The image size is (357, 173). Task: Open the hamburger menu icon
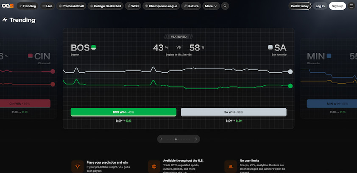(x=351, y=6)
